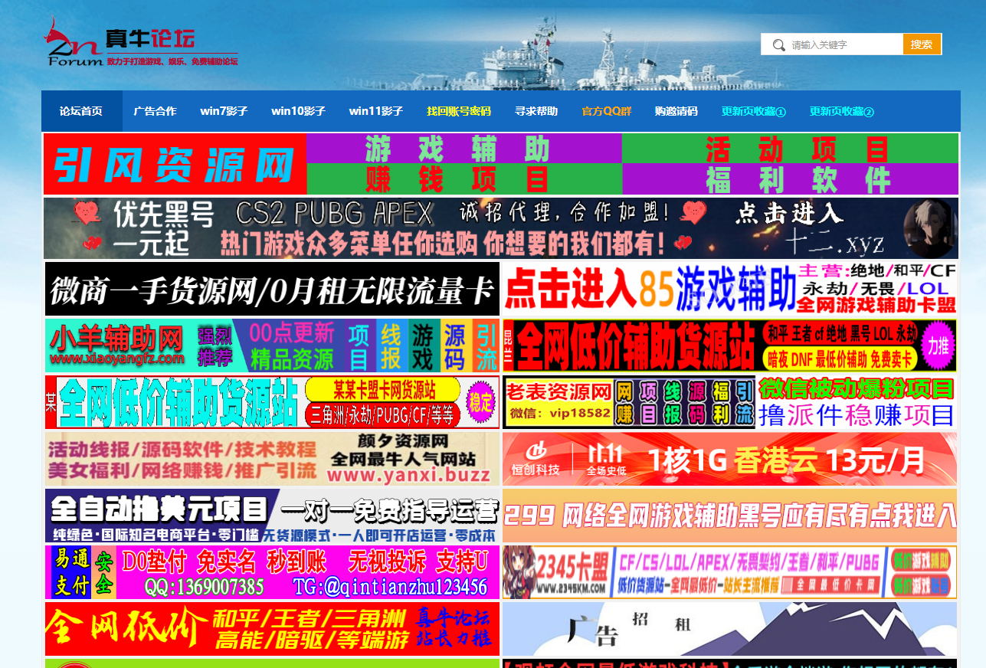Open 全自动撸美元项目 banner

click(272, 516)
